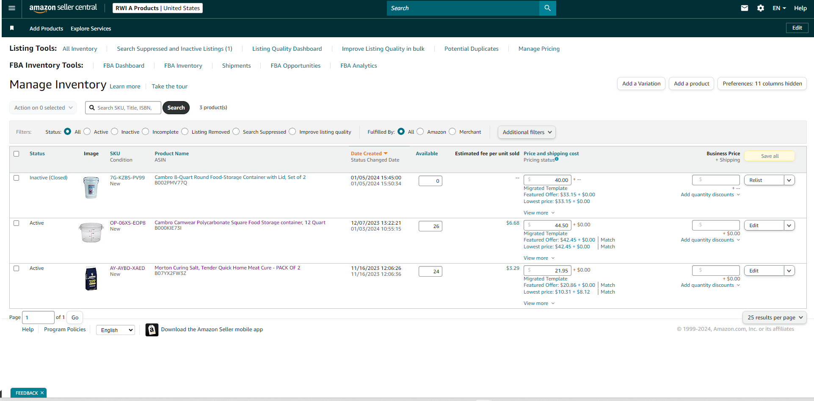Image resolution: width=814 pixels, height=401 pixels.
Task: Go to FBA Dashboard
Action: pos(124,66)
